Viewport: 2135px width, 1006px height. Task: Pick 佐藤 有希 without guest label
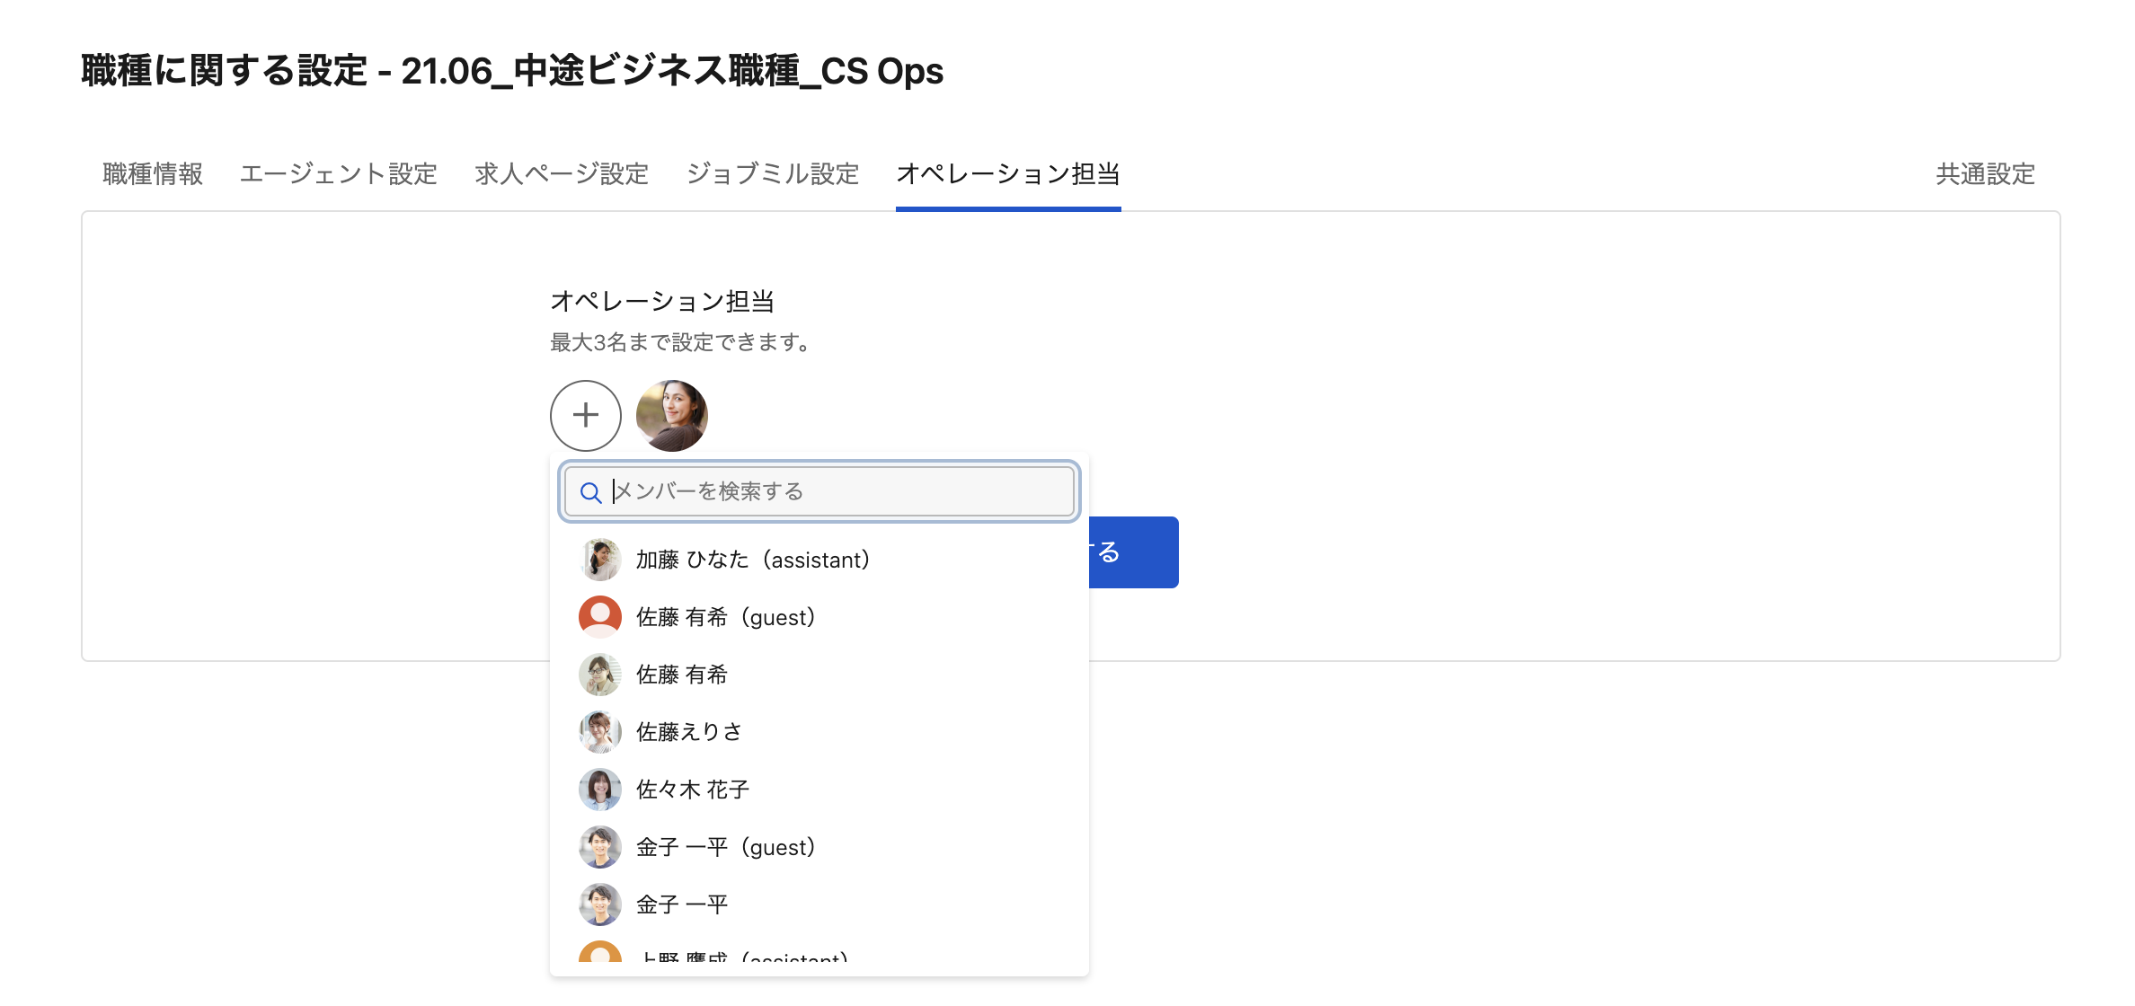(x=682, y=675)
